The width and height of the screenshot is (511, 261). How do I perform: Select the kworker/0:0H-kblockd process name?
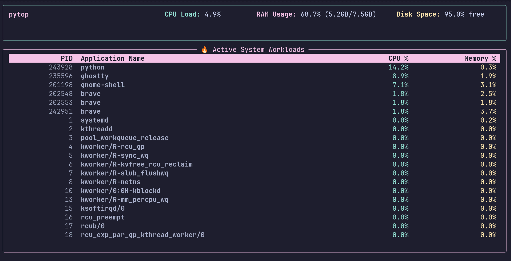[121, 191]
